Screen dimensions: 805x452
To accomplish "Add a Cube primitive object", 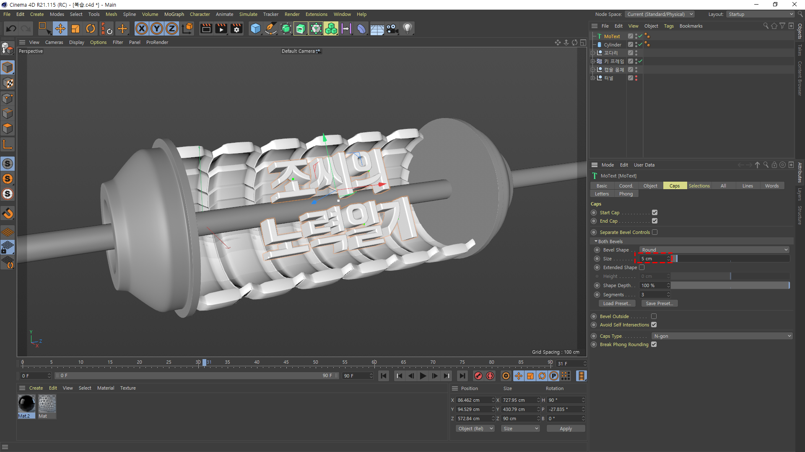I will [x=255, y=28].
